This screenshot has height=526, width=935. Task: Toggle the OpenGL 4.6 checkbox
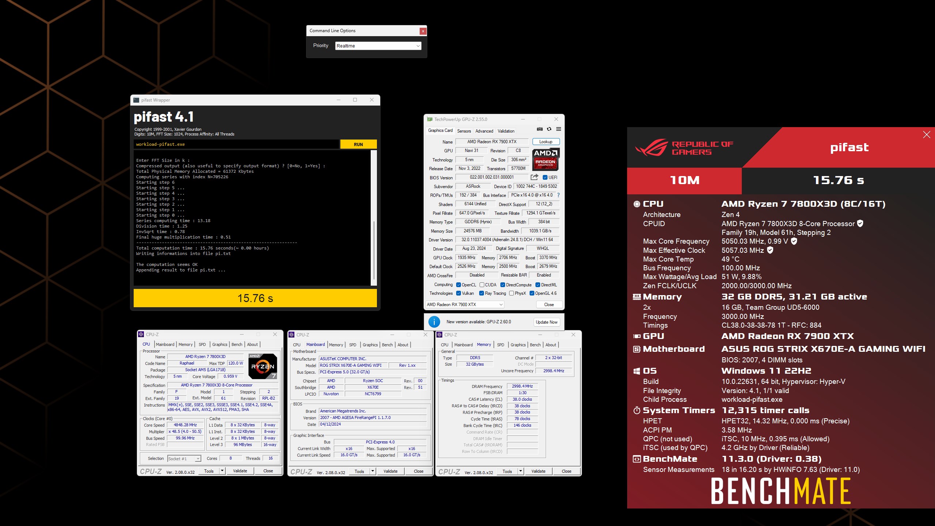(532, 293)
